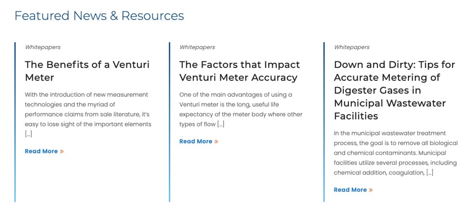This screenshot has height=219, width=473.
Task: Open Read More for Factors that Impact Venturi Meter Accuracy
Action: tap(196, 141)
